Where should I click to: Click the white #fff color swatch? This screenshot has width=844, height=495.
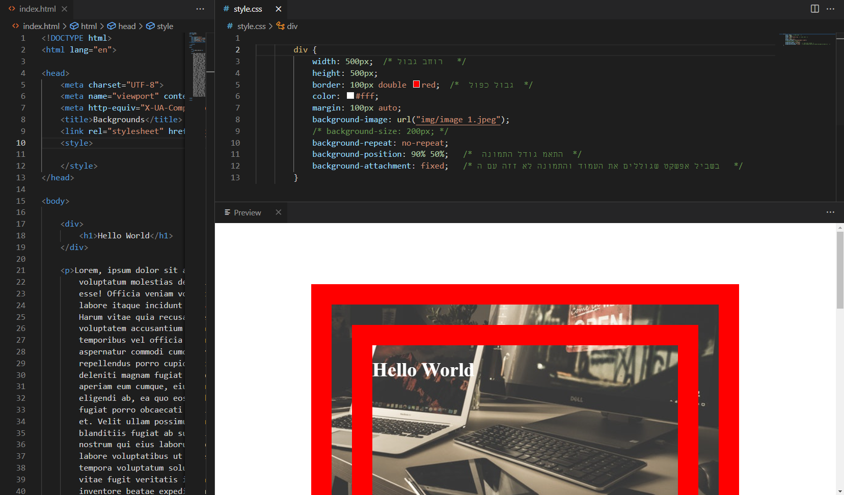(x=350, y=96)
